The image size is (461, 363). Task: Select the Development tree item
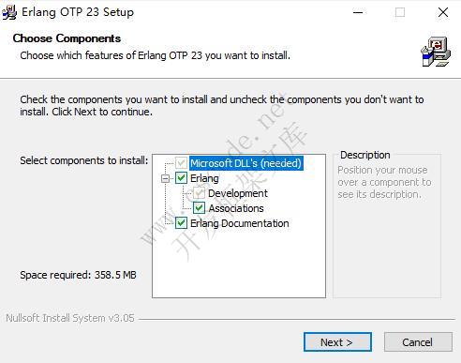(238, 193)
